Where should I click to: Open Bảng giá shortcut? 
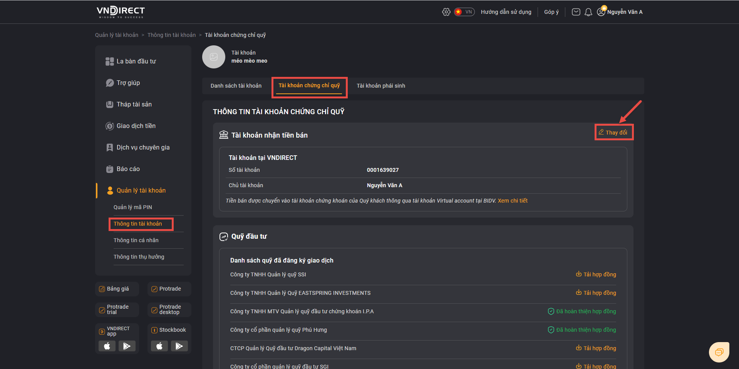(117, 289)
